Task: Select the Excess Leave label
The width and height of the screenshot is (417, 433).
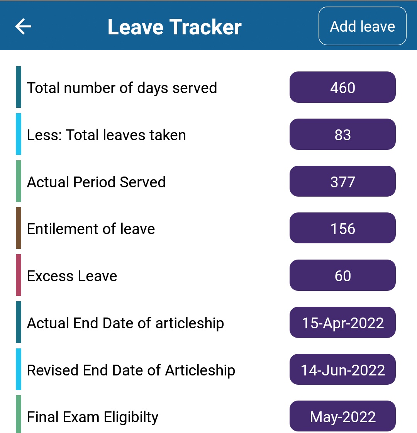Action: [72, 276]
